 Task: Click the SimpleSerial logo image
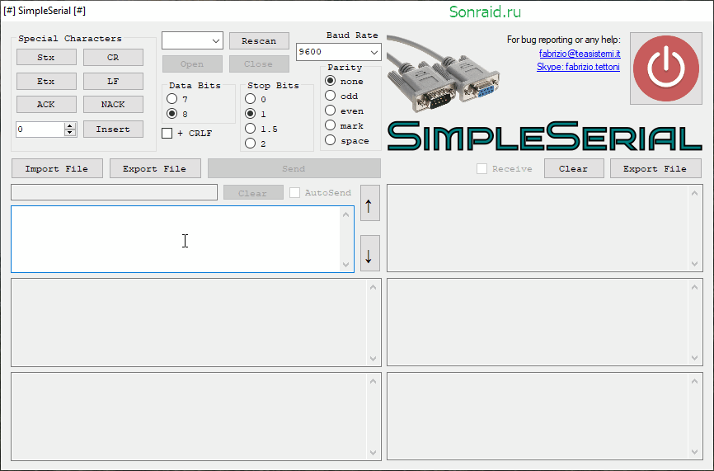pyautogui.click(x=544, y=136)
